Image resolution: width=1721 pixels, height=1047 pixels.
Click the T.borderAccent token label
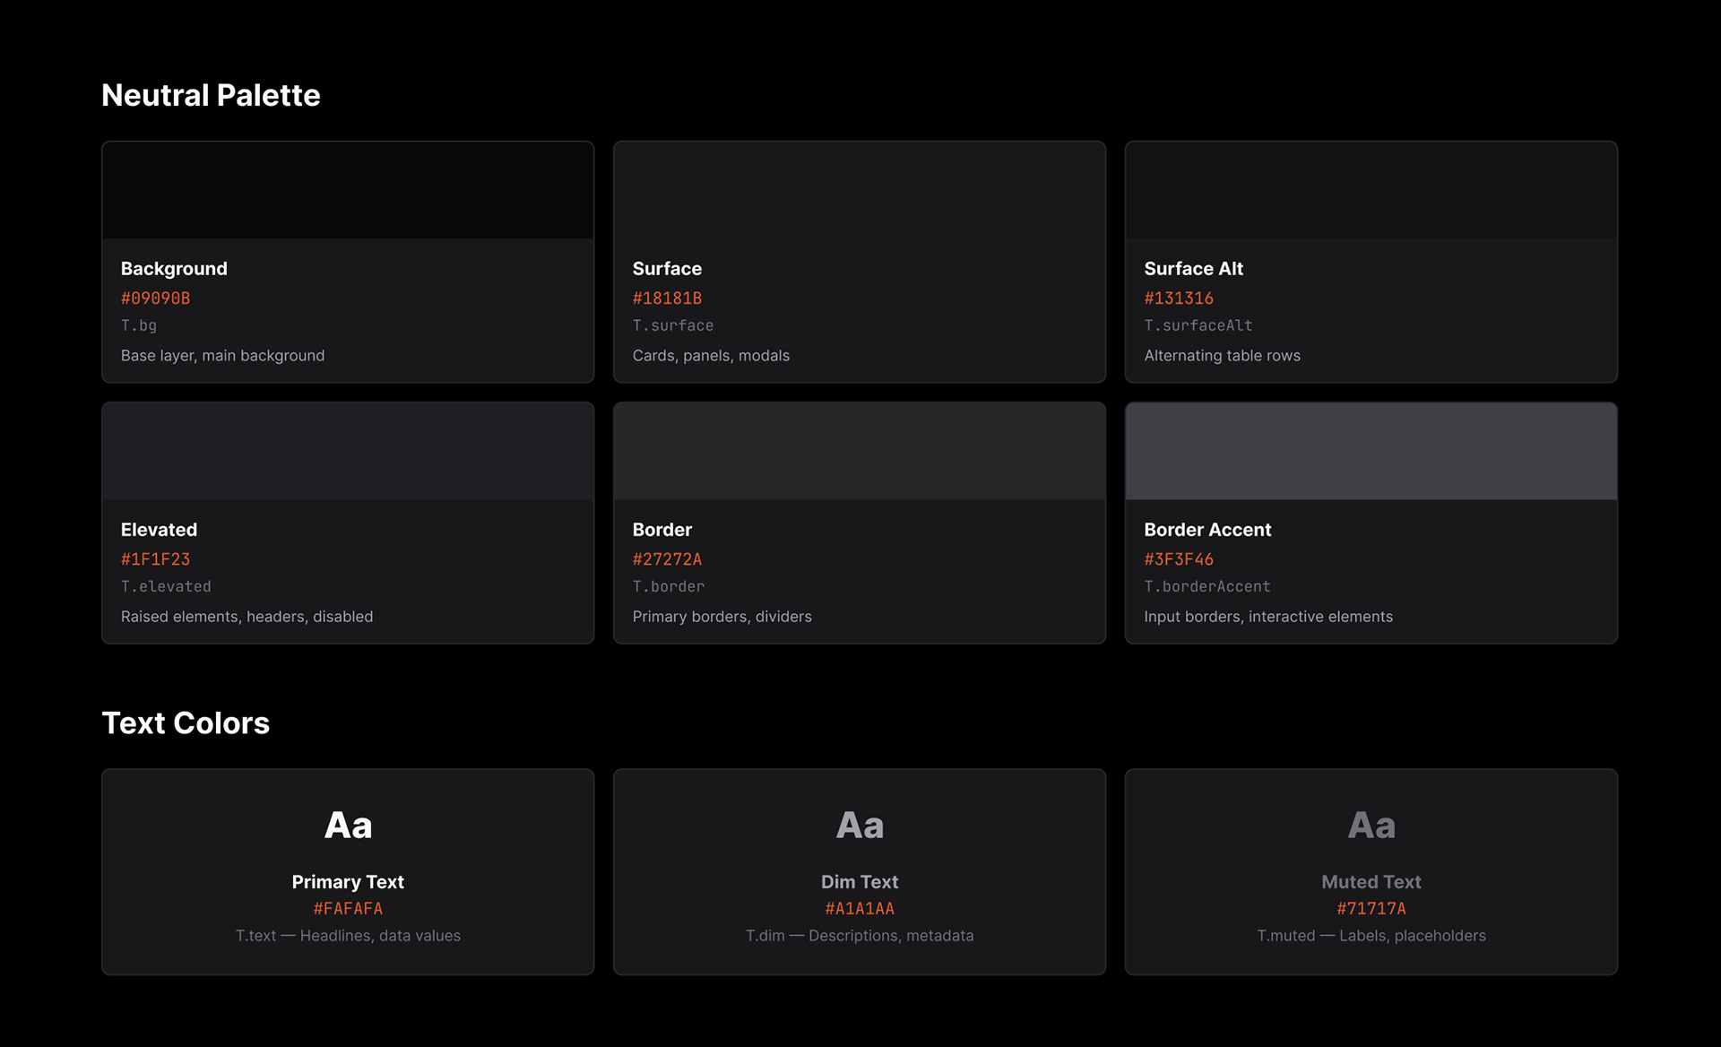(x=1206, y=586)
